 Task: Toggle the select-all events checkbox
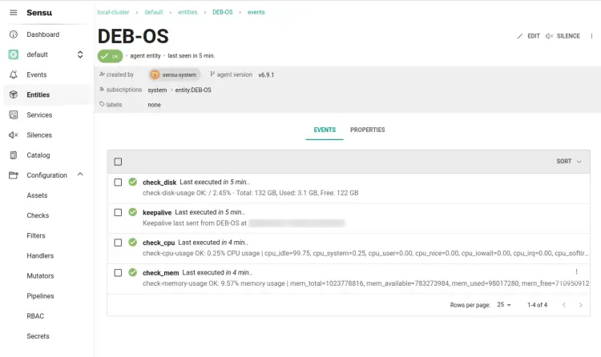point(118,161)
